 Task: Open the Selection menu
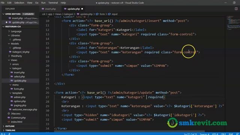pyautogui.click(x=19, y=3)
